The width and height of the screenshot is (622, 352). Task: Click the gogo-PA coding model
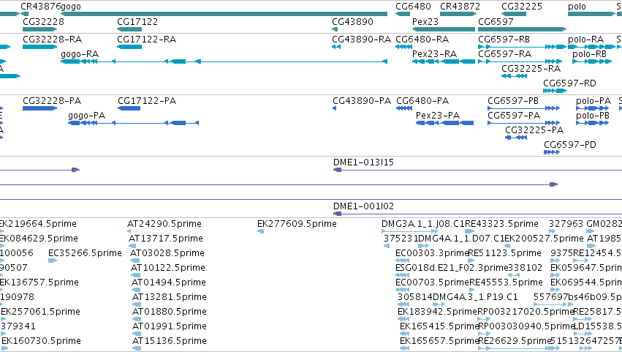pos(133,123)
